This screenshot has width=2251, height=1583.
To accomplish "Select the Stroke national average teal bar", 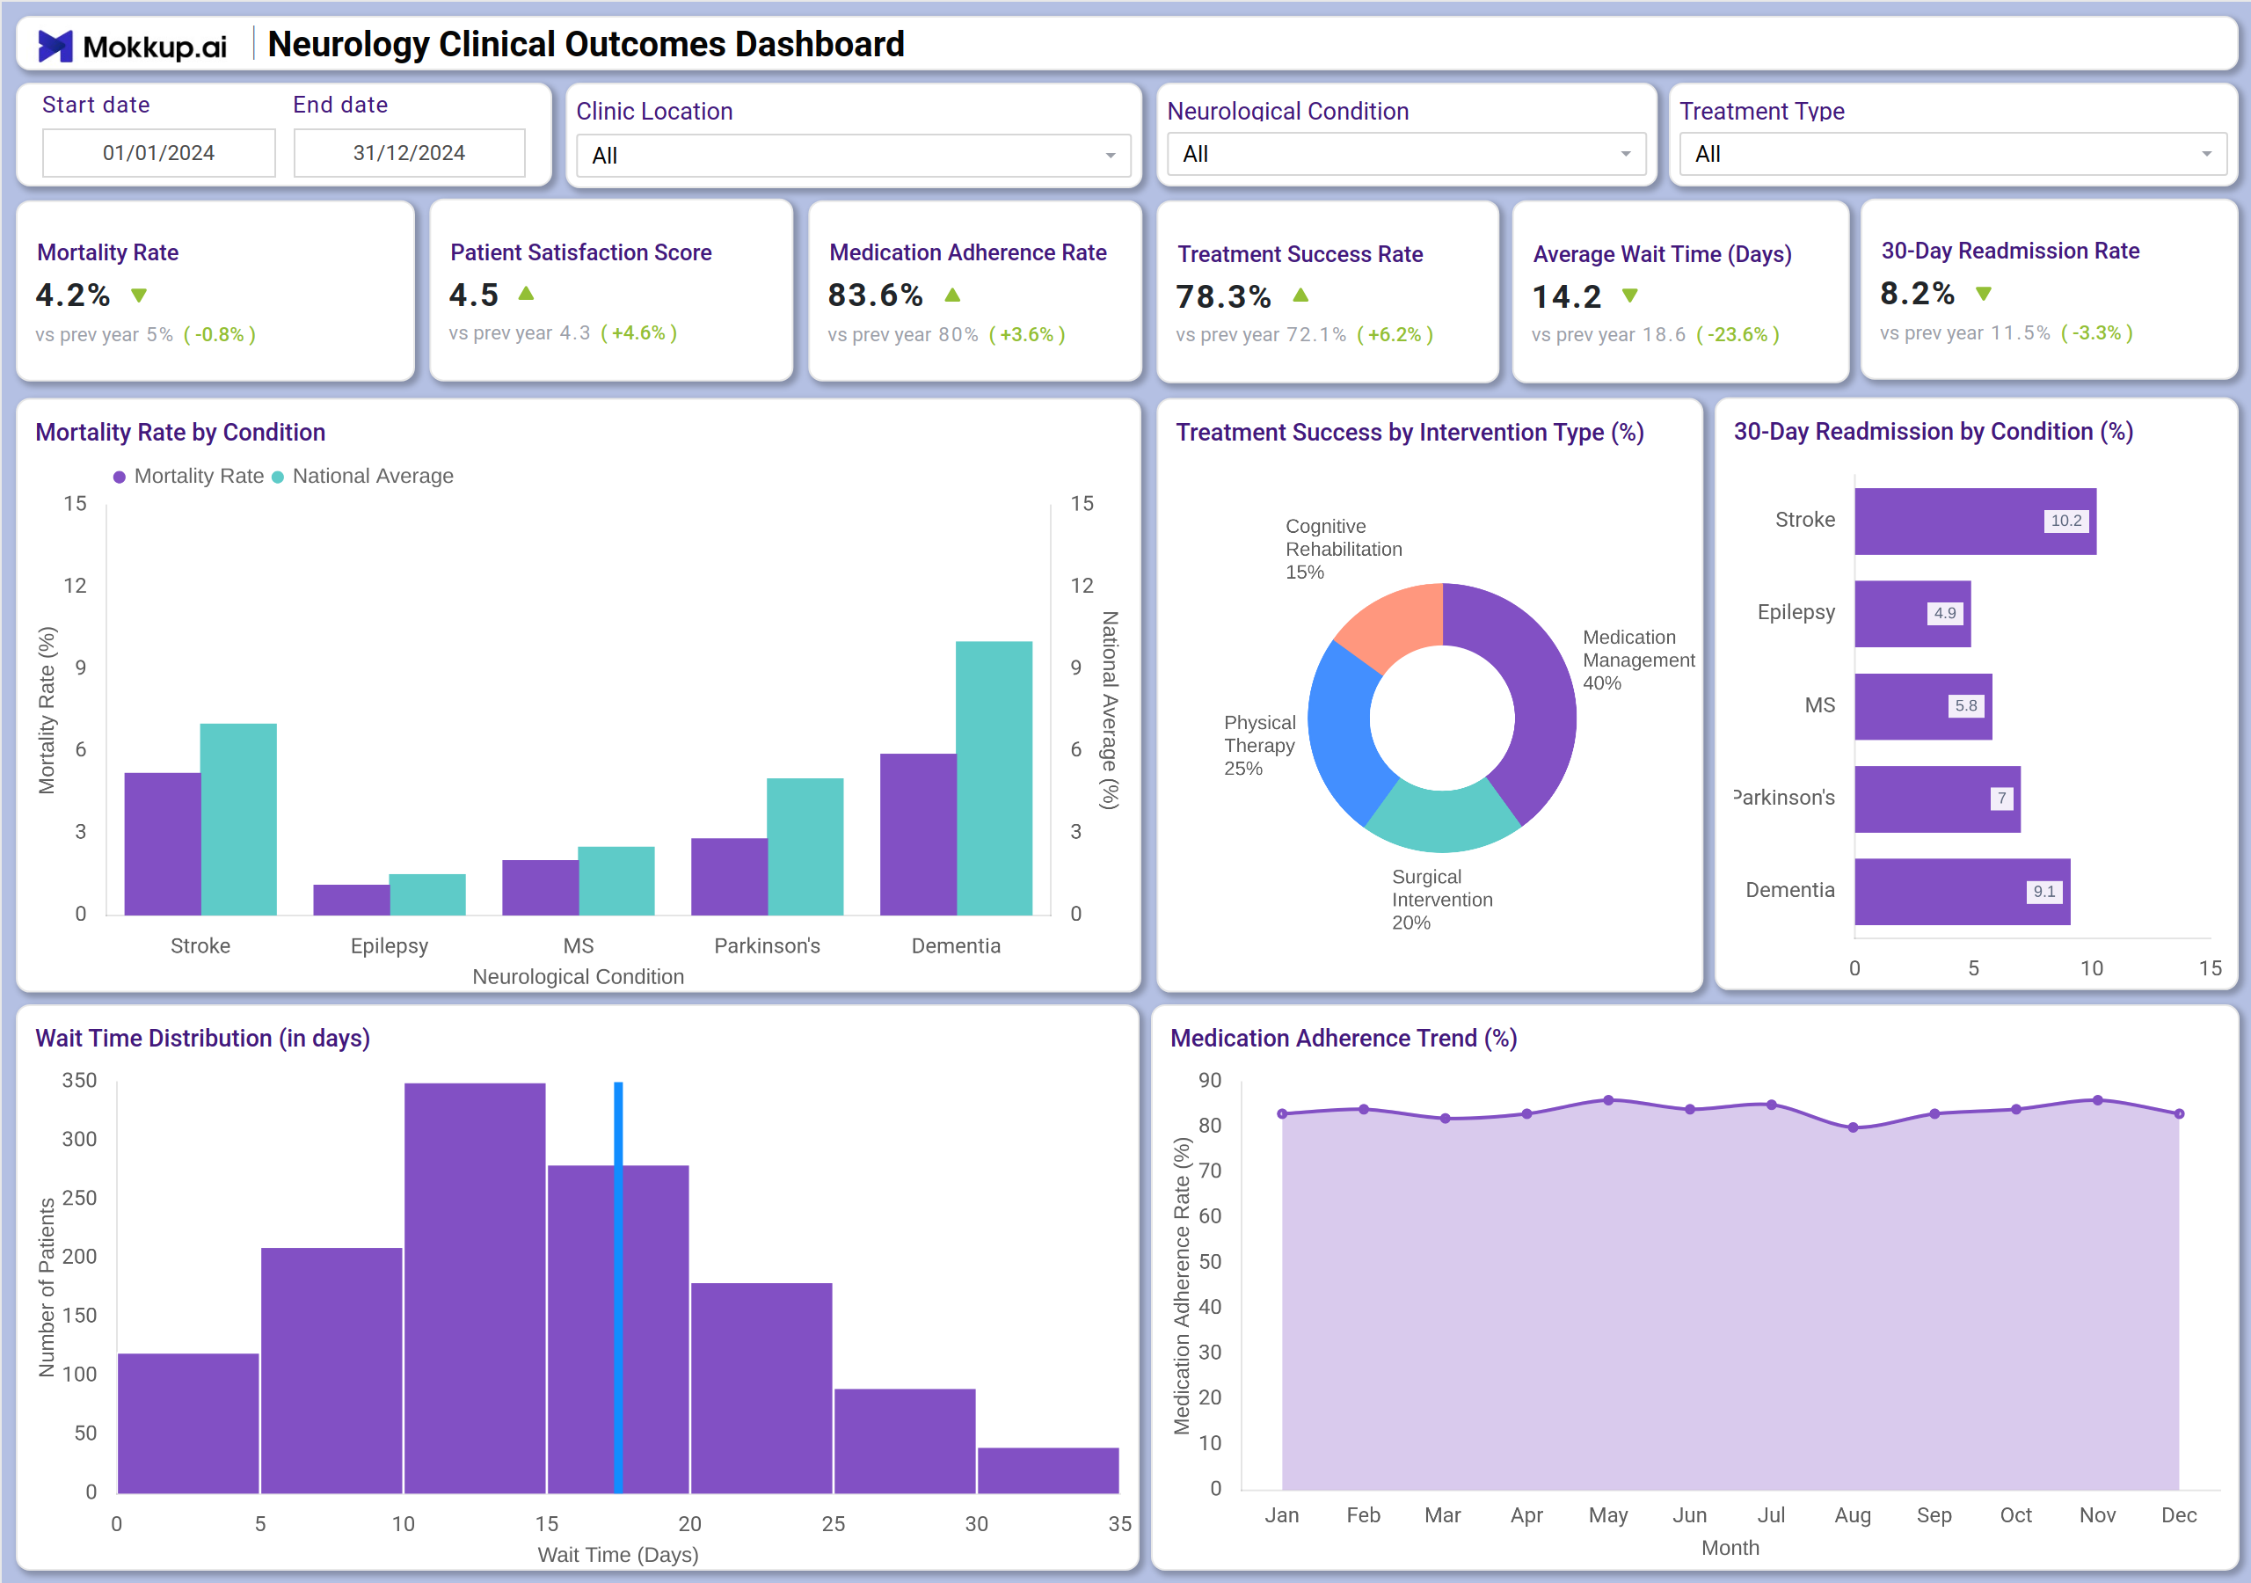I will [238, 820].
